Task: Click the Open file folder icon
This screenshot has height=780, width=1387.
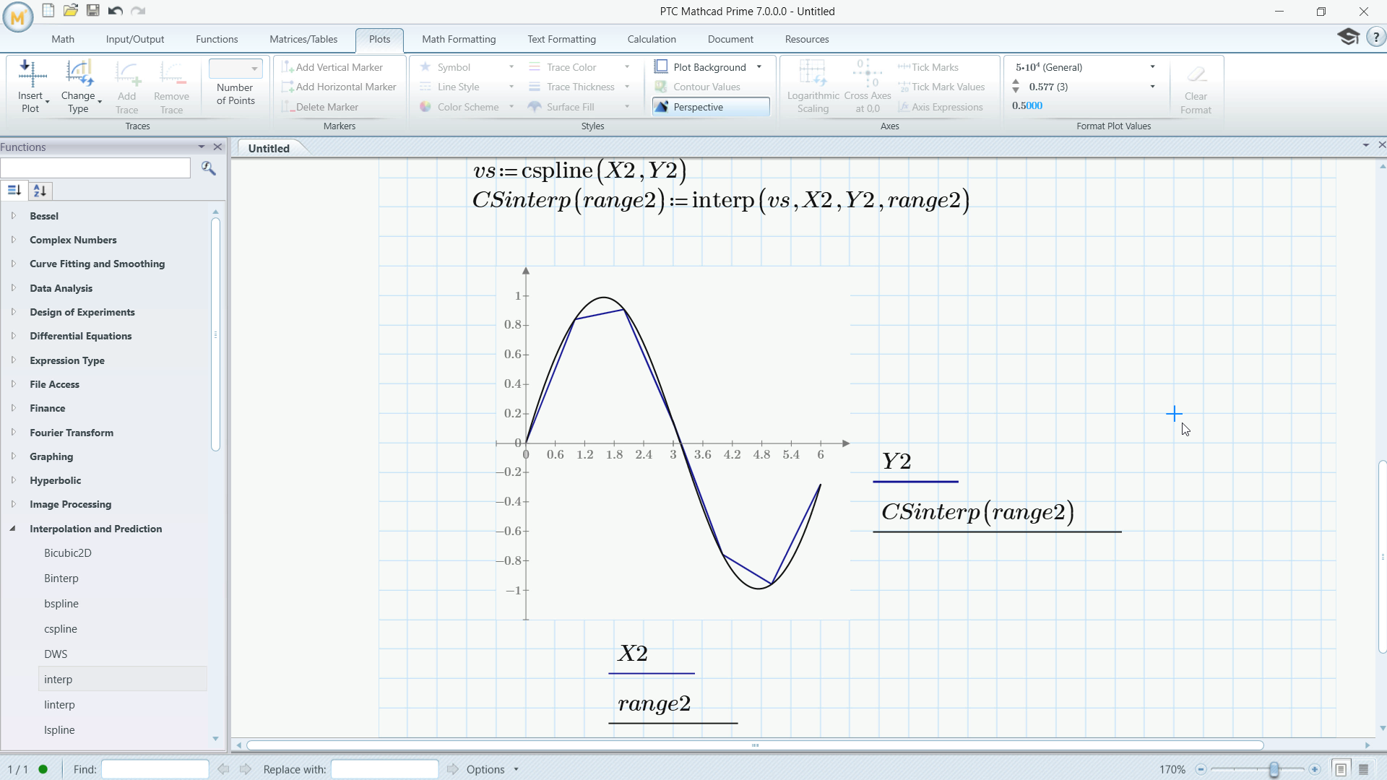Action: (71, 10)
